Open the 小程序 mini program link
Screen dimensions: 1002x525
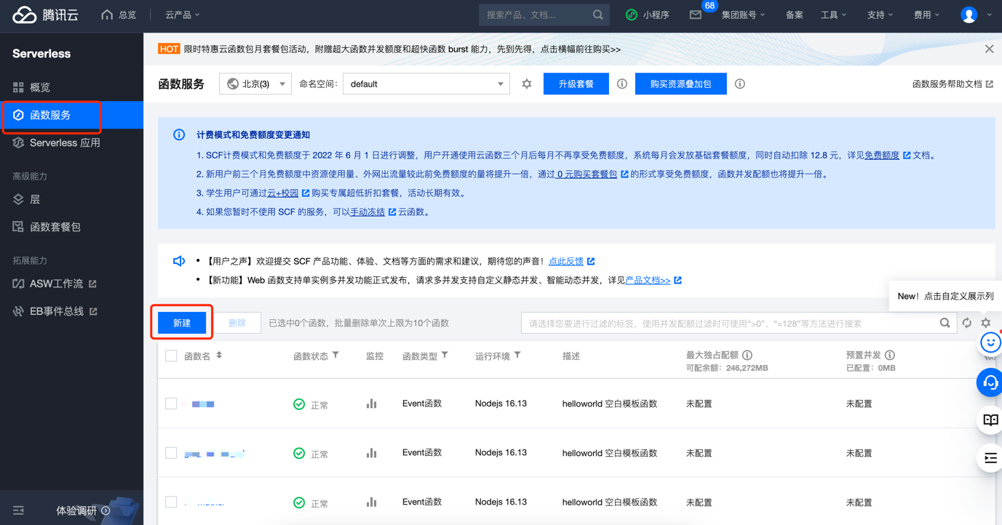point(647,15)
